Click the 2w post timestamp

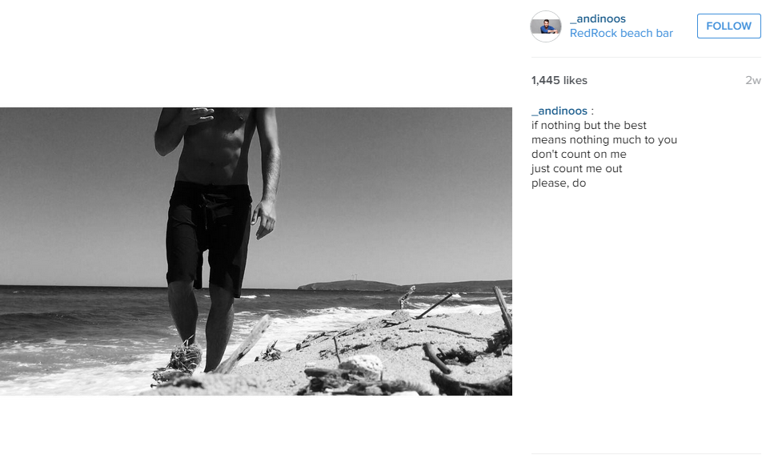752,80
